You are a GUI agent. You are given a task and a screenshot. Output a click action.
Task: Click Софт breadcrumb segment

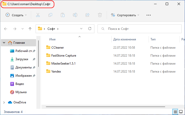(51, 29)
